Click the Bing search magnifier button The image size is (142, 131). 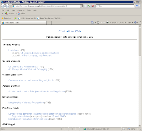(x=137, y=6)
